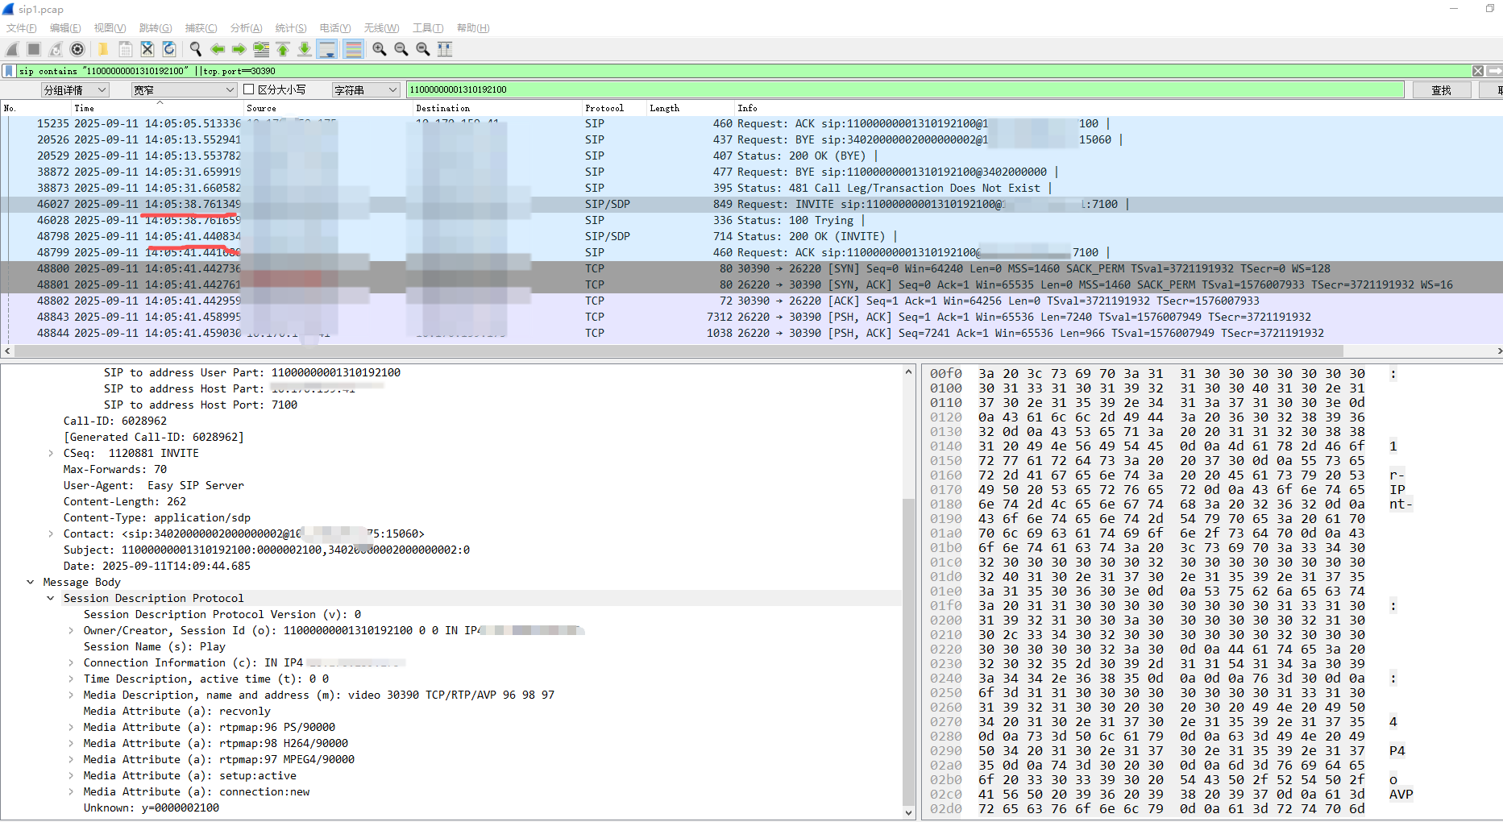The height and width of the screenshot is (822, 1503).
Task: Jump to the last packet
Action: (305, 49)
